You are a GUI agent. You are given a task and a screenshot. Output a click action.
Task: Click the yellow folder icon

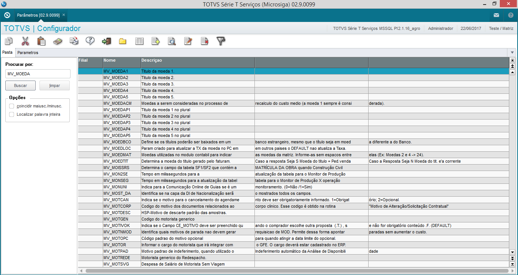122,41
